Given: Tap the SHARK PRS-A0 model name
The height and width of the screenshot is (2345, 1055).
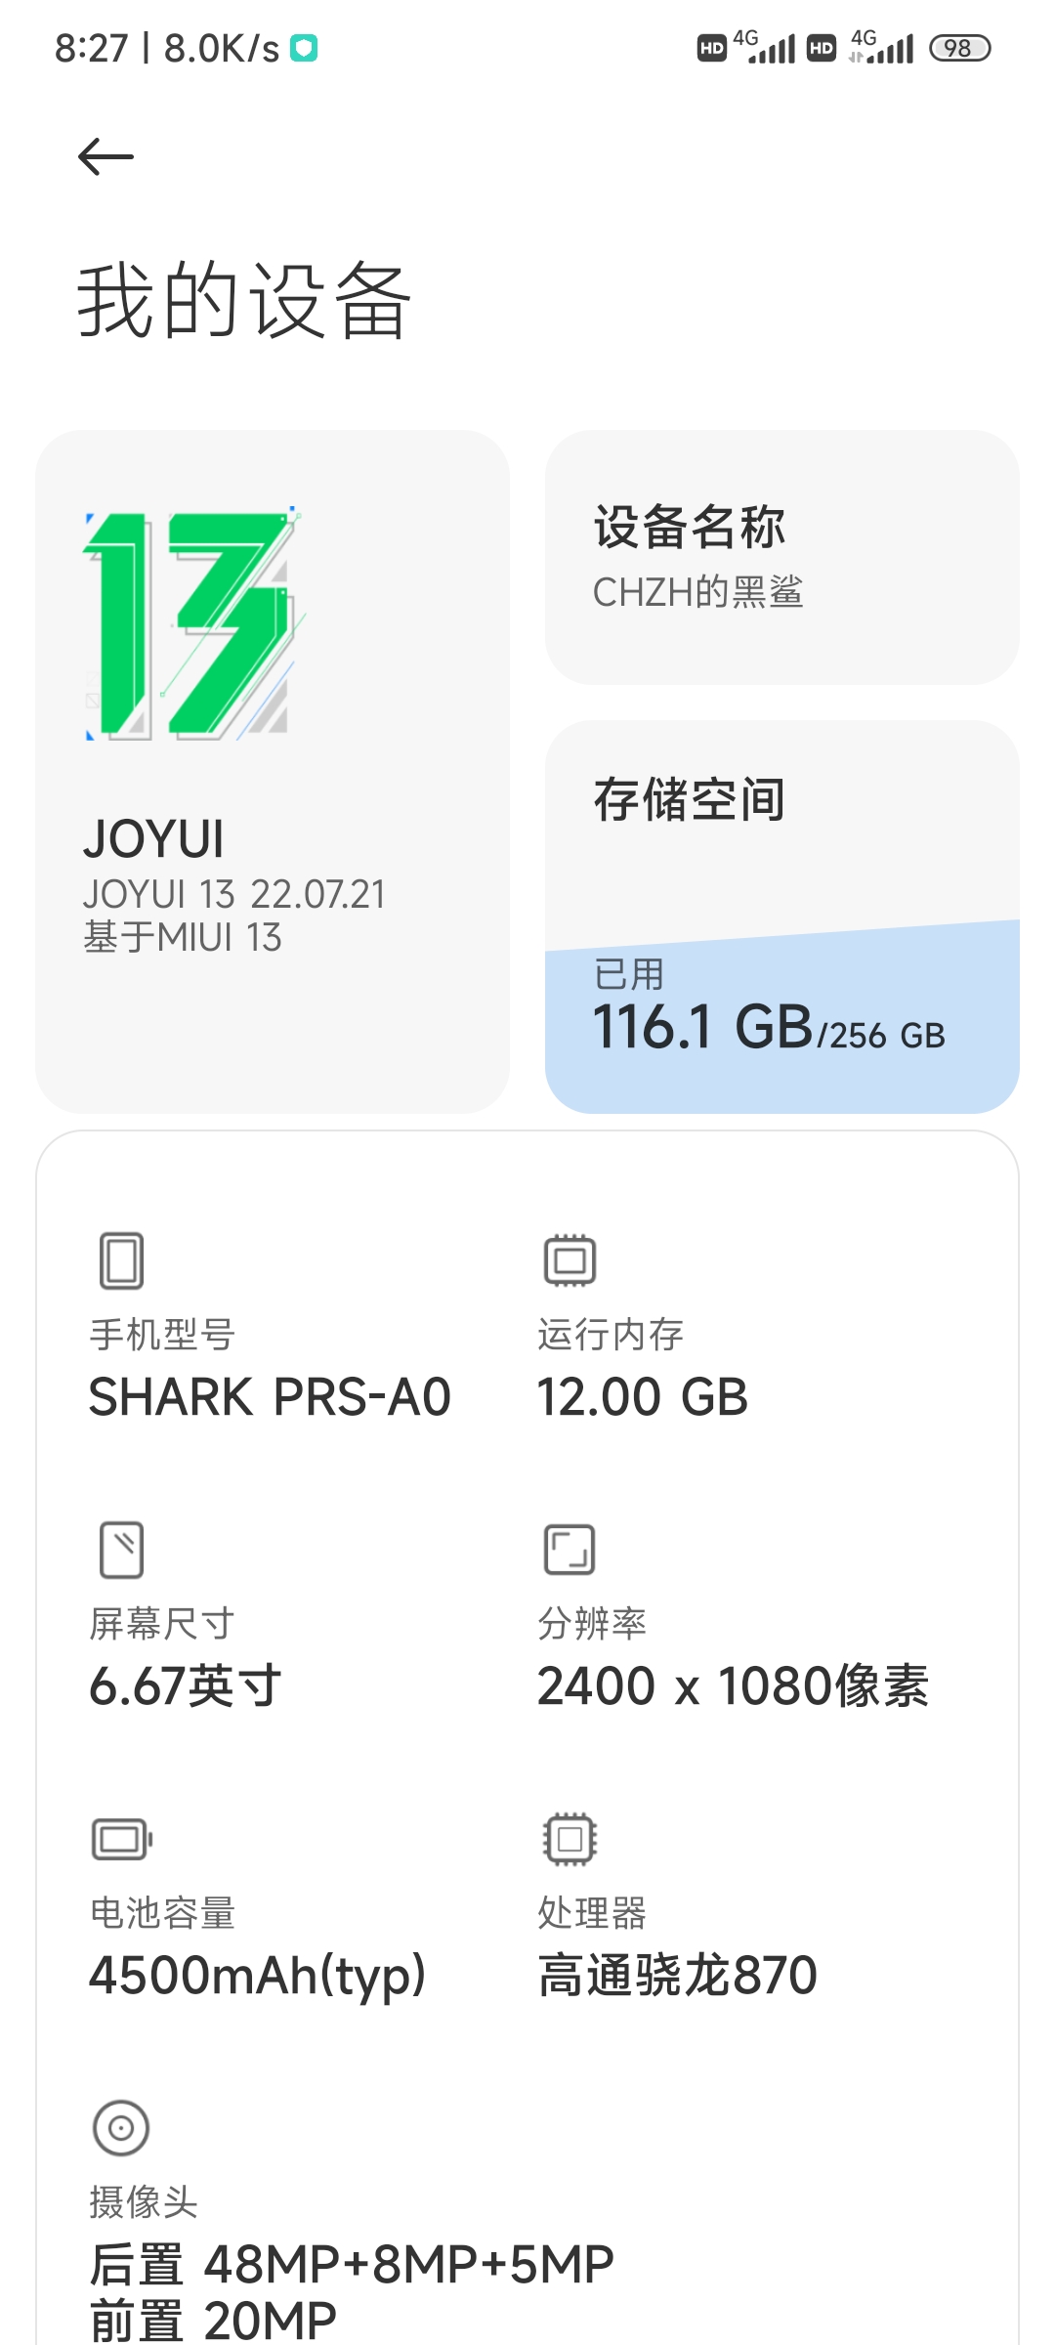Looking at the screenshot, I should tap(270, 1396).
